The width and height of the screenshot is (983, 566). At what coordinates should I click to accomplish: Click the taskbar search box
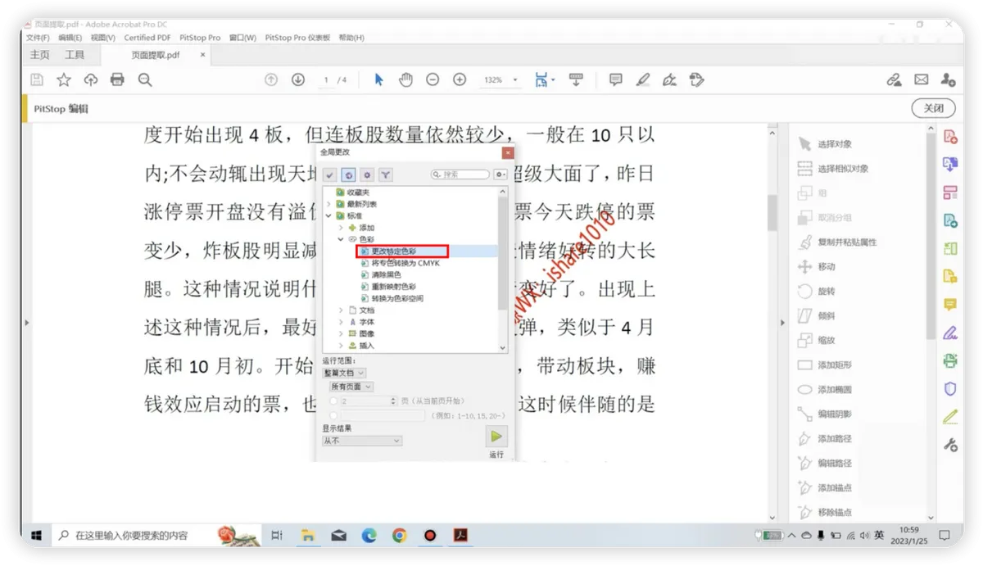point(156,536)
